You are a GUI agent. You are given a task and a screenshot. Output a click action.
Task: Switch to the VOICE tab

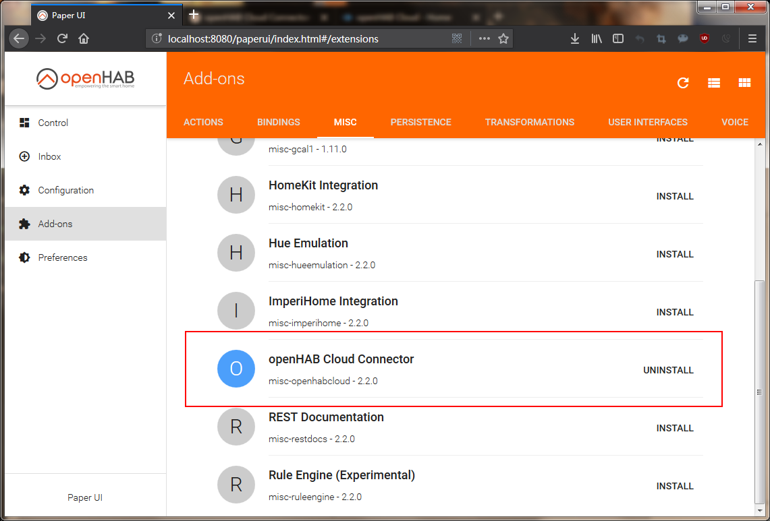pos(735,122)
